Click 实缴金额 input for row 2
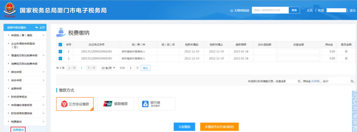The image size is (357, 132). 298,58
